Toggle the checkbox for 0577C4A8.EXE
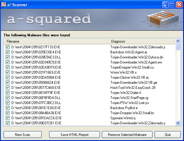The image size is (184, 141). tap(7, 88)
